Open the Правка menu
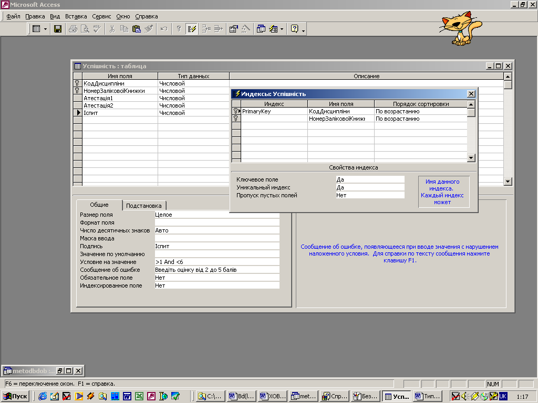538x403 pixels. tap(35, 16)
